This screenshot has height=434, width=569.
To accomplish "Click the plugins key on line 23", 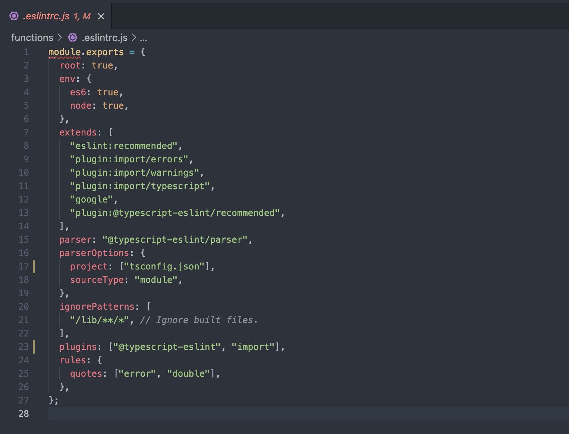I will (x=78, y=347).
